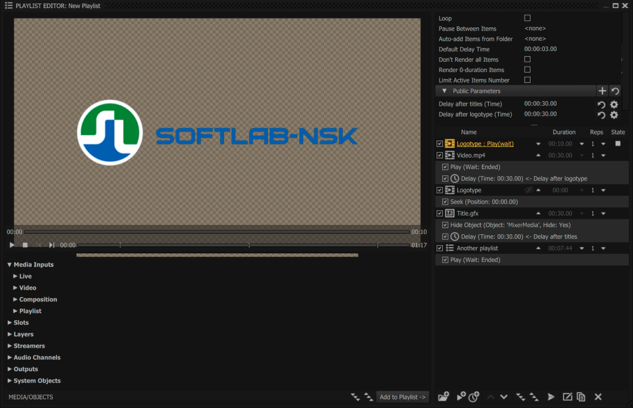Expand all in Media/Objects tree
This screenshot has height=408, width=633.
pyautogui.click(x=356, y=397)
